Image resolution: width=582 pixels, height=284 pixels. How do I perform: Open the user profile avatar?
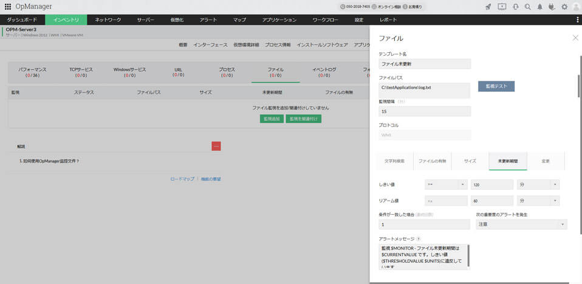[576, 7]
